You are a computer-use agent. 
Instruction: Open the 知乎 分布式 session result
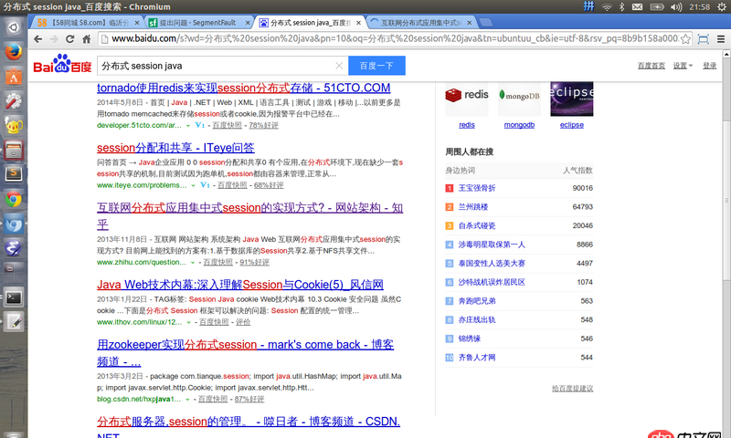tap(249, 216)
